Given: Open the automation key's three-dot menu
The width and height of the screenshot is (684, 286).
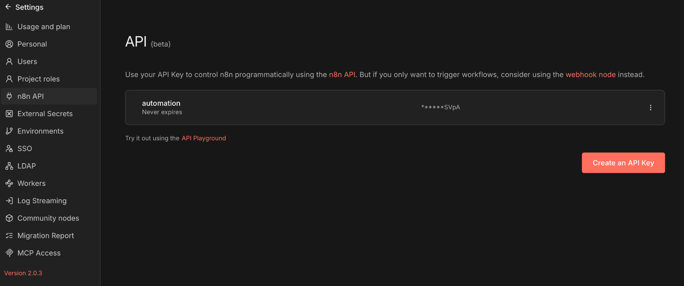Looking at the screenshot, I should [651, 108].
